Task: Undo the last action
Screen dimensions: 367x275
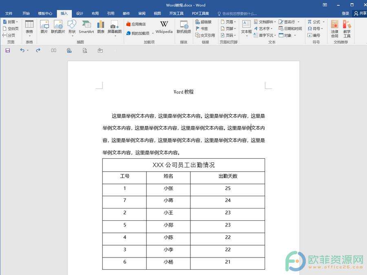Action: click(x=22, y=50)
